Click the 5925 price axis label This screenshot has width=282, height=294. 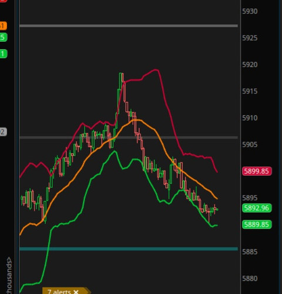[x=250, y=38]
